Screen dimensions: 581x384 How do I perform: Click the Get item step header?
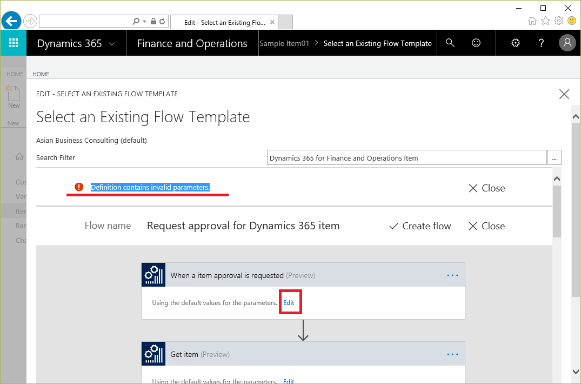(303, 354)
